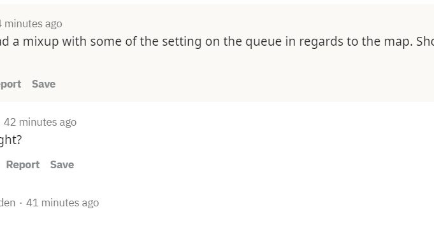Click empty shaded area beside the first Save button
This screenshot has height=233, width=434.
coord(221,84)
